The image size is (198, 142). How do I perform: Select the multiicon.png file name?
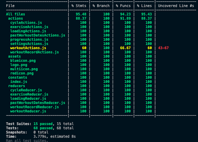24,69
